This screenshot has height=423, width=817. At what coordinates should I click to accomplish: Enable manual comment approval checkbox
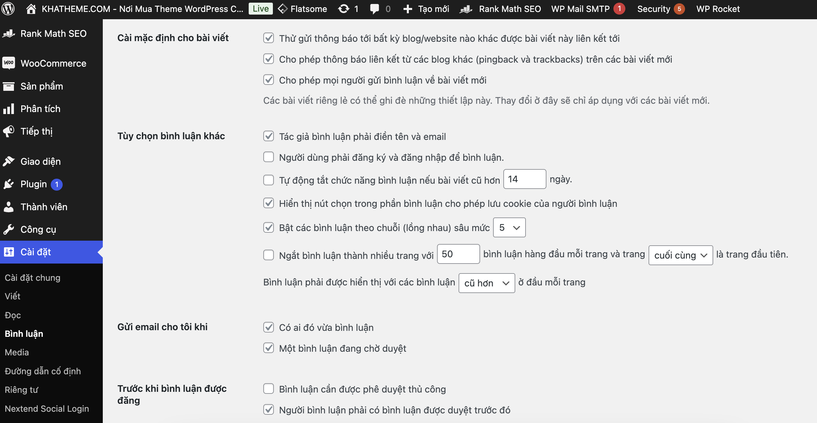[x=269, y=389]
